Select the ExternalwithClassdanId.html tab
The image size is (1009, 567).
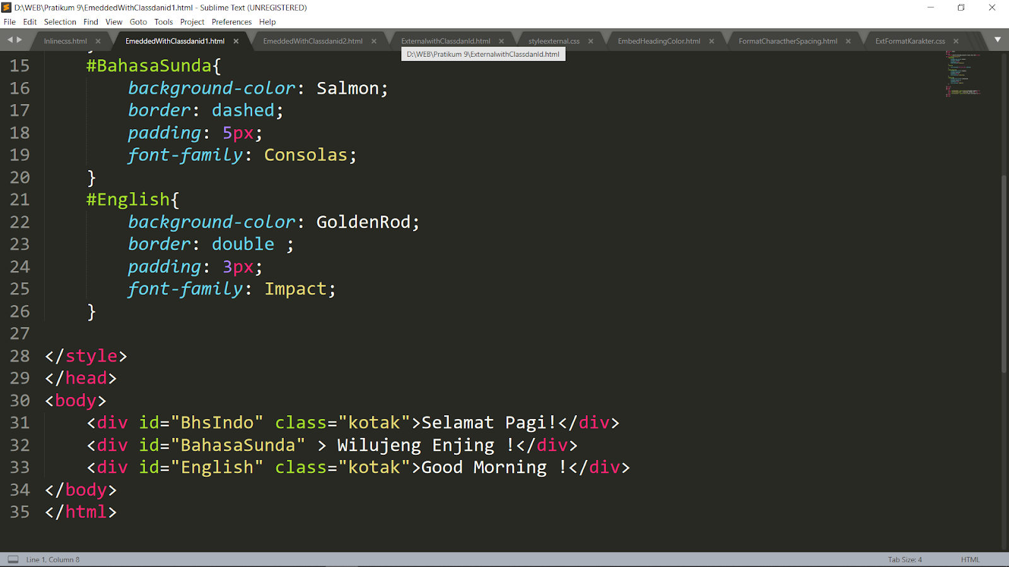(445, 40)
